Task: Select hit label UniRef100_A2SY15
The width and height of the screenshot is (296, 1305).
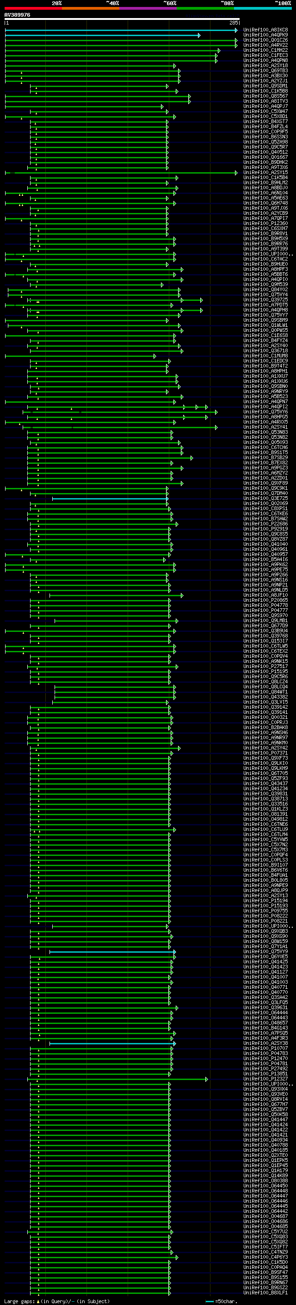Action: tap(265, 173)
